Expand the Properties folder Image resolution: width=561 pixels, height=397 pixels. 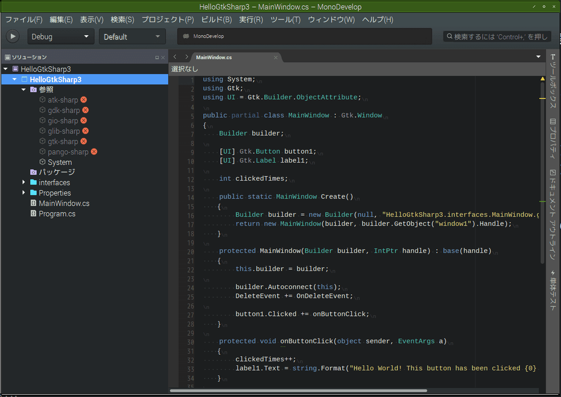24,192
